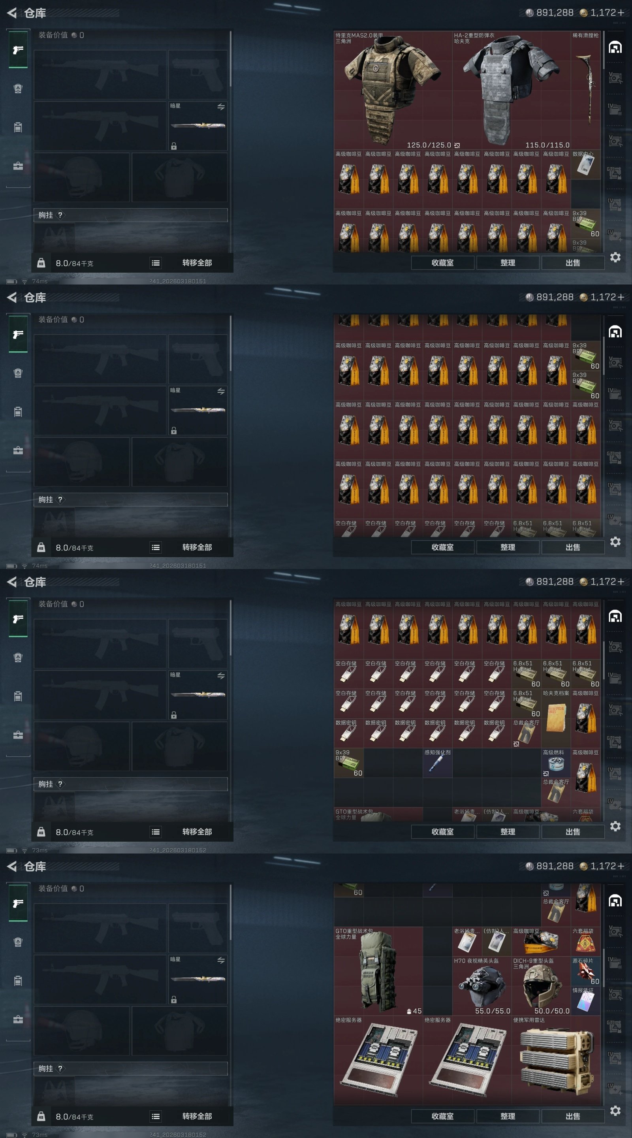Screen dimensions: 632x1138
Task: Click 出售 below the HA-2重型防弹衣 view
Action: coord(573,263)
